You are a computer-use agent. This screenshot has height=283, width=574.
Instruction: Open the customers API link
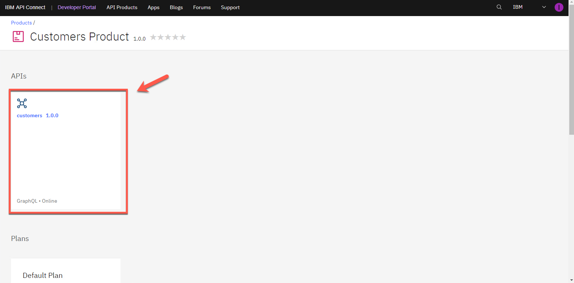point(30,115)
